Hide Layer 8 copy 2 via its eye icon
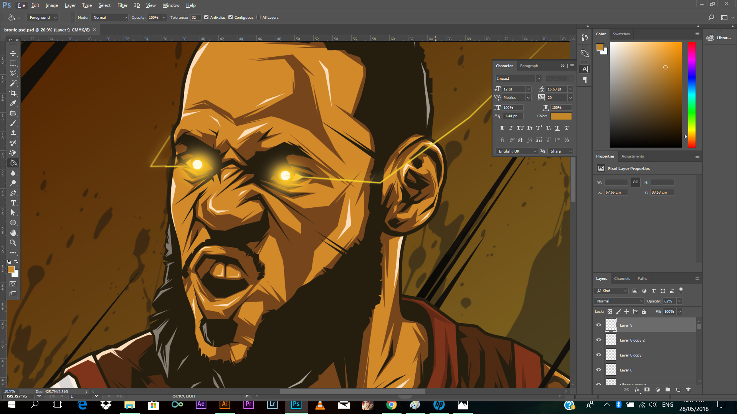 (x=598, y=340)
